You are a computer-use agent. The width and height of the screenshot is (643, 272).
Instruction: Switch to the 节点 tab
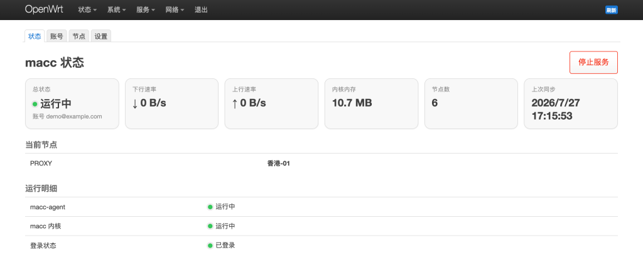(78, 36)
